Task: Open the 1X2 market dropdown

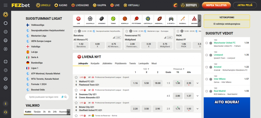Action: (146, 69)
